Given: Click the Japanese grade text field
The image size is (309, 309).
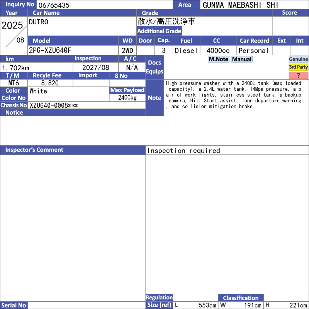Looking at the screenshot, I should click(x=205, y=21).
